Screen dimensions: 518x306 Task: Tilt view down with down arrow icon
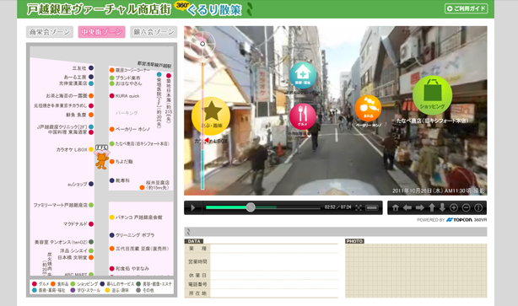pos(442,207)
